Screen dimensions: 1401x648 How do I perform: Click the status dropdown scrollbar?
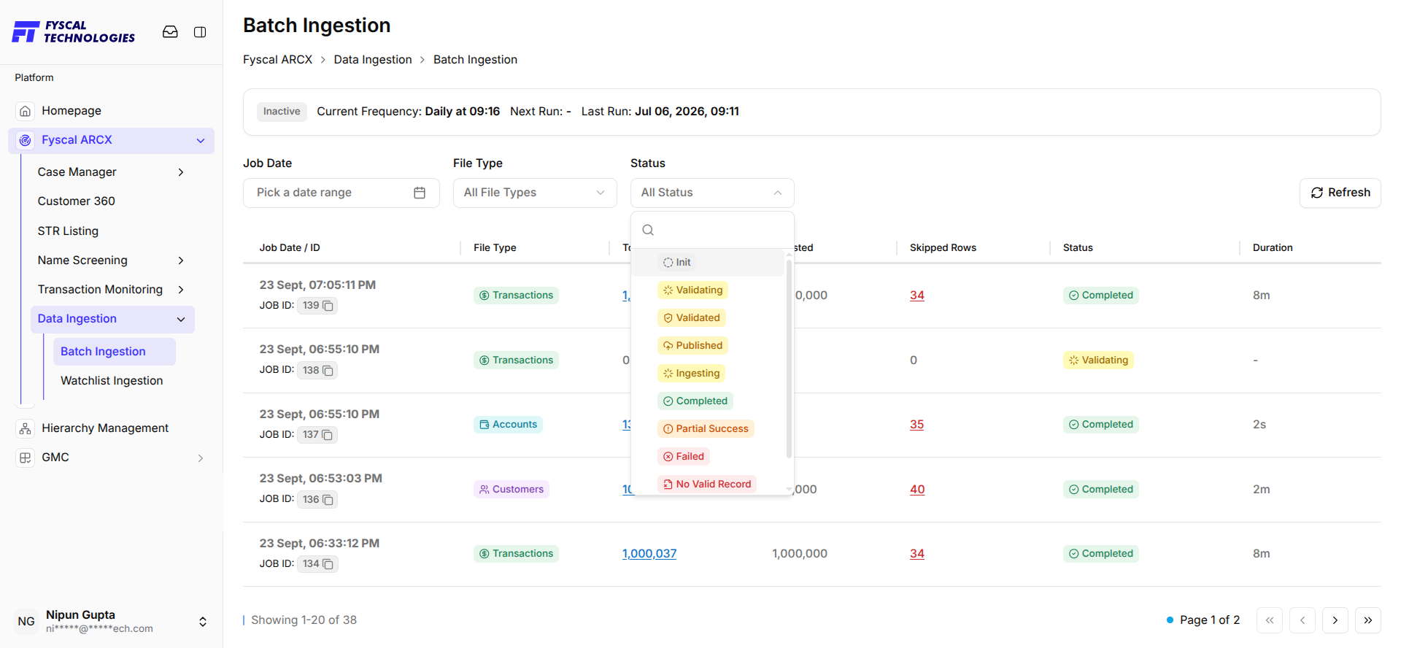coord(789,358)
